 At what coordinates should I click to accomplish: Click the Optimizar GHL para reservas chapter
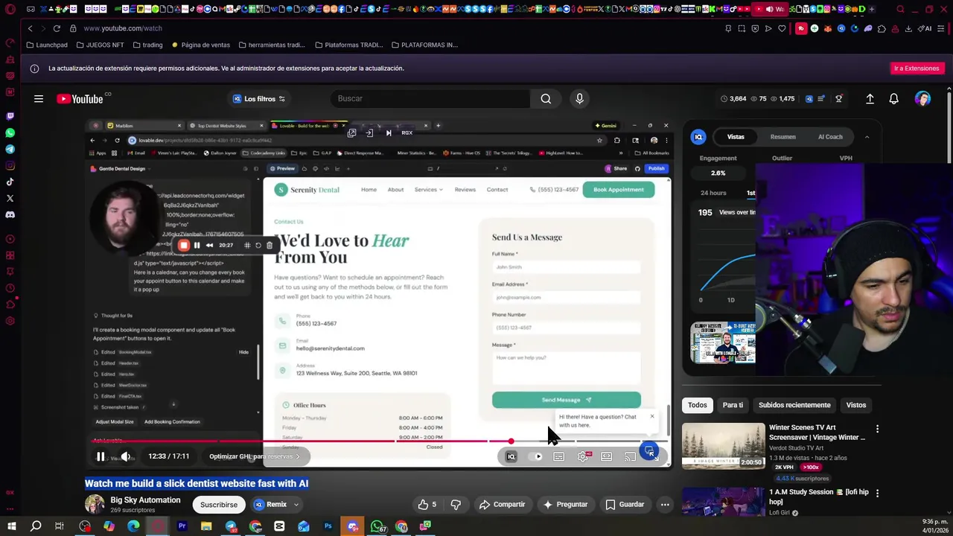point(254,456)
